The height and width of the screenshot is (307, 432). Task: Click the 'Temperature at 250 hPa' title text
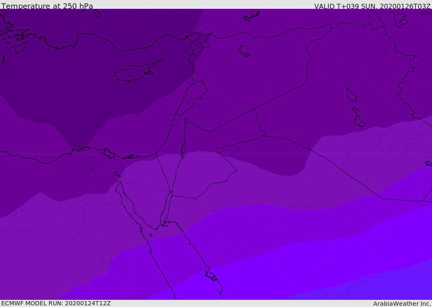[47, 6]
